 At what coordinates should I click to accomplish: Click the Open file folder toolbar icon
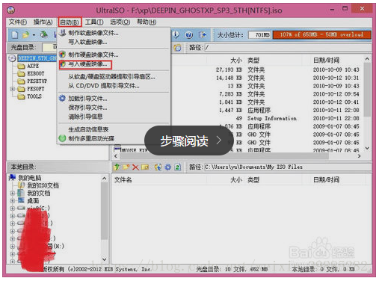(25, 35)
